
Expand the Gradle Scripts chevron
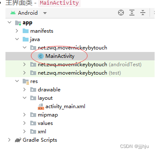pos(9,140)
